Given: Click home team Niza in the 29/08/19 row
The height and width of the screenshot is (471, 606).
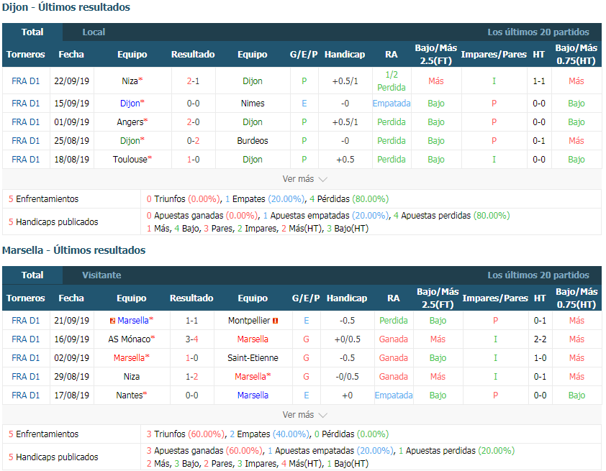Looking at the screenshot, I should [x=132, y=377].
